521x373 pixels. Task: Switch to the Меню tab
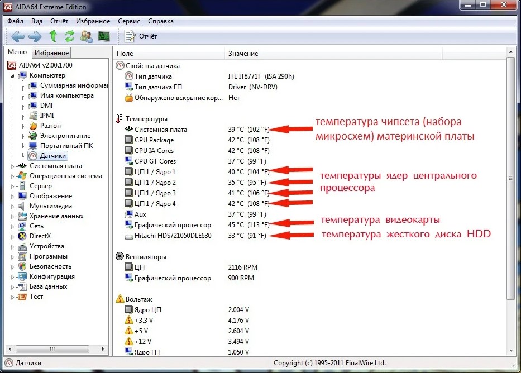pyautogui.click(x=17, y=52)
